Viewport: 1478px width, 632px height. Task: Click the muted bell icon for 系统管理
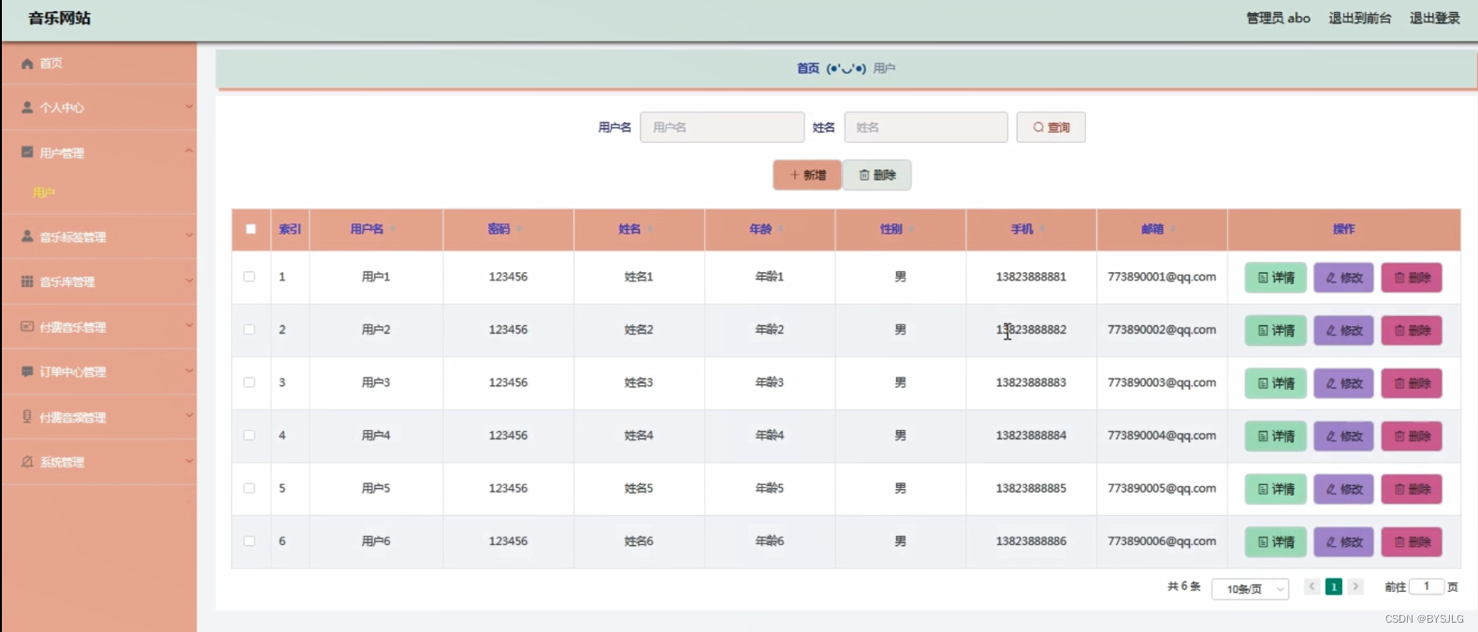coord(27,462)
